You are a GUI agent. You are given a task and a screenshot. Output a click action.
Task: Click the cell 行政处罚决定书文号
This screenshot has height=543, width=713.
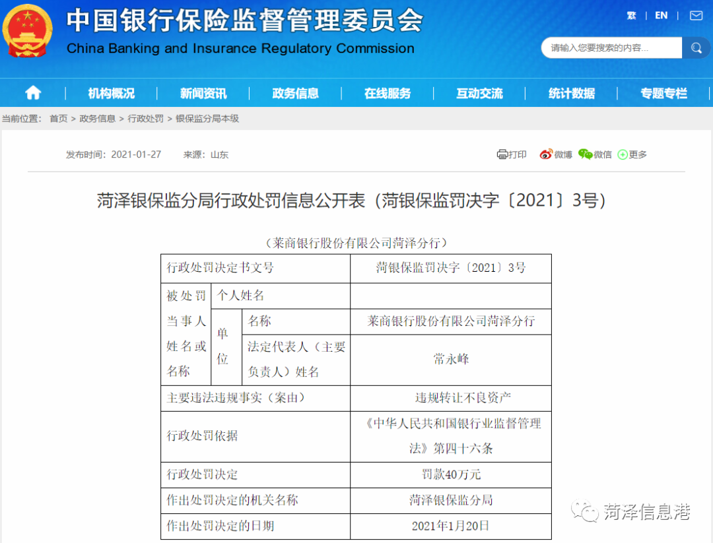click(x=255, y=268)
